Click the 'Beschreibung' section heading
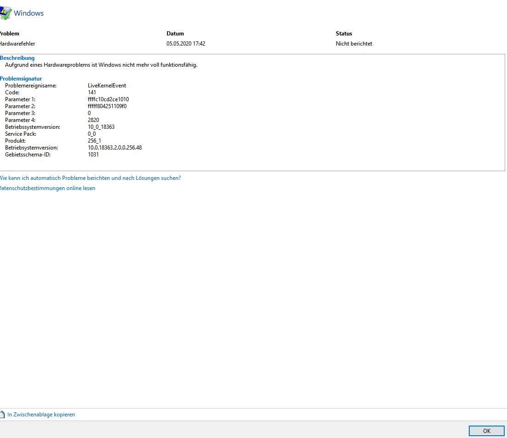The height and width of the screenshot is (438, 507). [17, 58]
